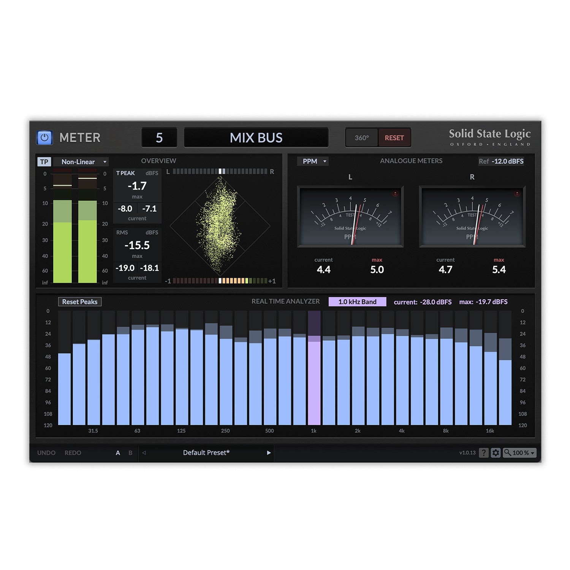Click the 360° button
570x570 pixels.
[x=361, y=138]
